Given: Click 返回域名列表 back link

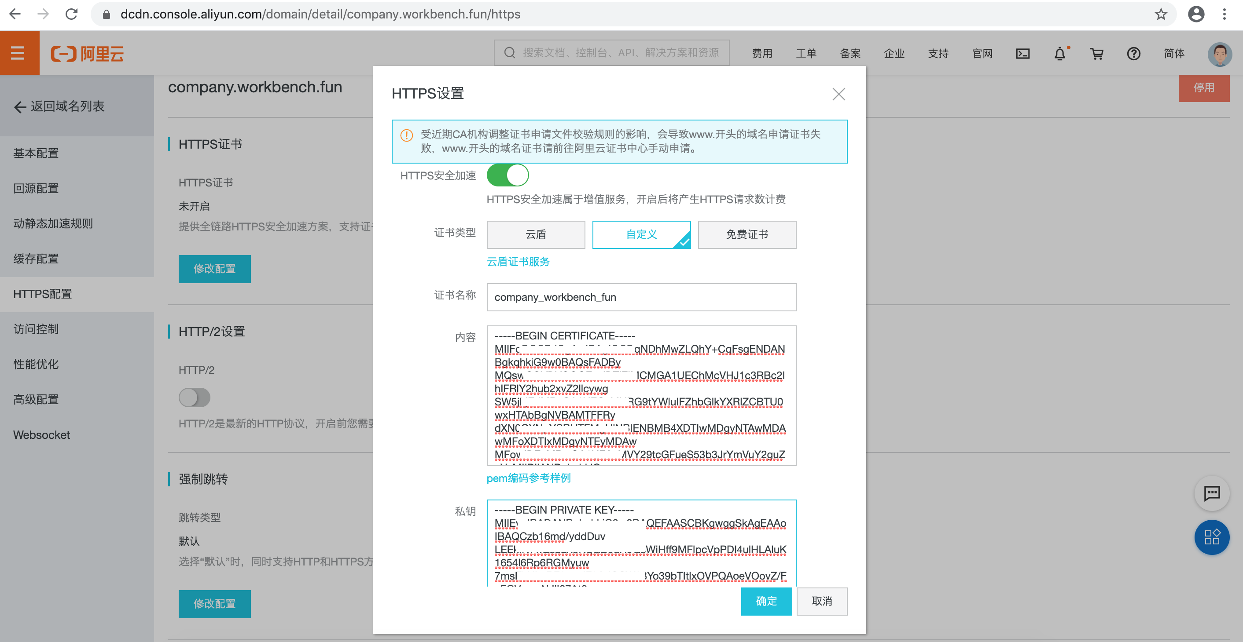Looking at the screenshot, I should pyautogui.click(x=59, y=106).
